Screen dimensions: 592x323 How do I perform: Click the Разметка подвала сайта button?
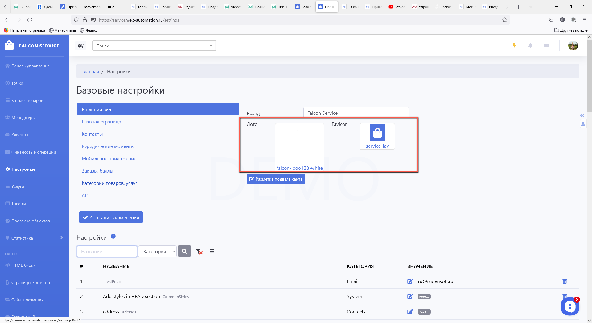click(276, 179)
